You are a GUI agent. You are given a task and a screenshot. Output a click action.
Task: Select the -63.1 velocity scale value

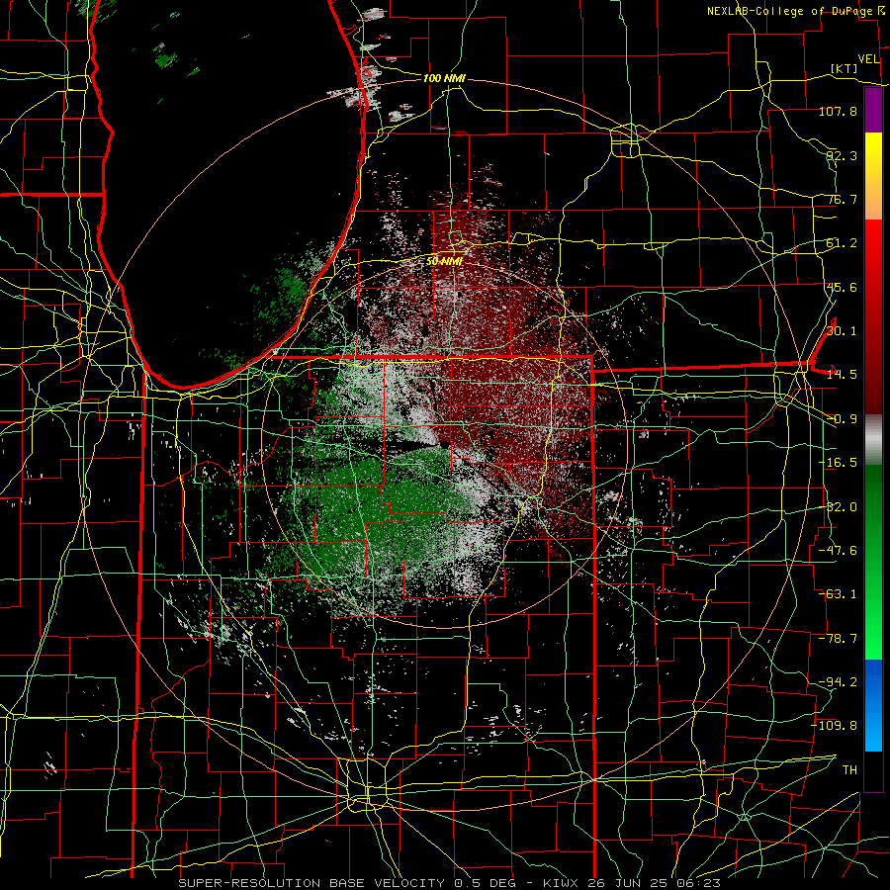(x=838, y=594)
